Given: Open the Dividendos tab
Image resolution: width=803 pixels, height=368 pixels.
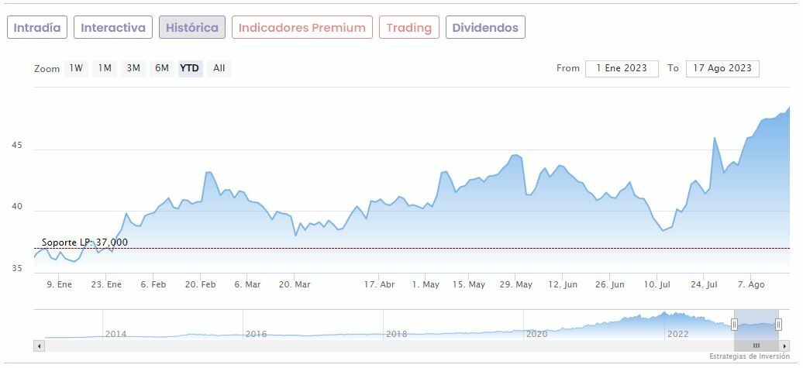Looking at the screenshot, I should 485,28.
